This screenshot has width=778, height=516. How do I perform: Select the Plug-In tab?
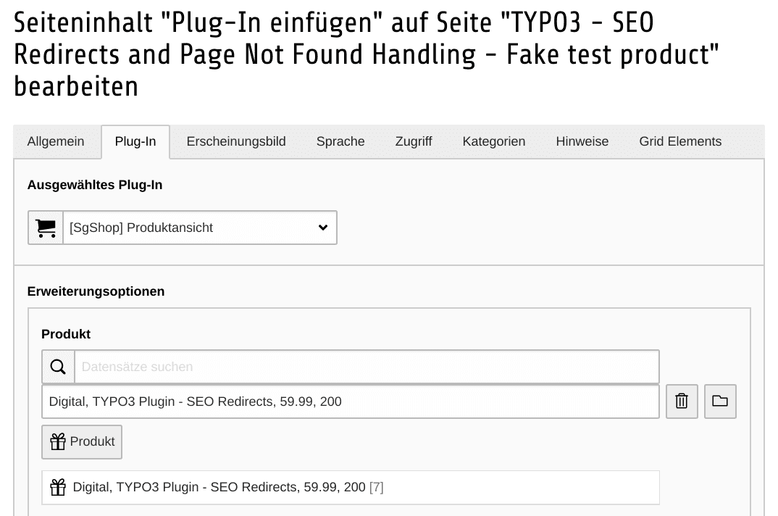point(135,141)
